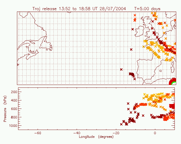Click the plot title 'Traj release 13:52 to 18:58 UT 28/07/2004'
The height and width of the screenshot is (144, 181).
click(79, 9)
